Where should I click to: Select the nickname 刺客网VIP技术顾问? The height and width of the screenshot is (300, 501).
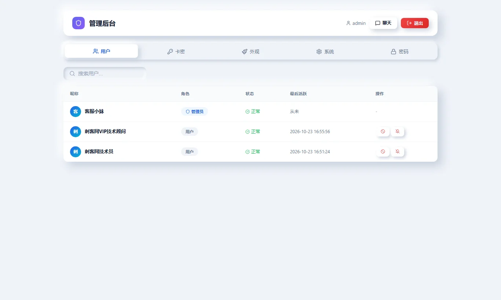click(x=105, y=132)
